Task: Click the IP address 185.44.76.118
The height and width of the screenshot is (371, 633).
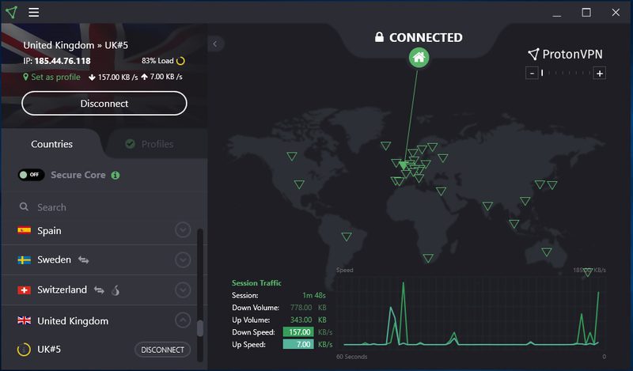Action: pyautogui.click(x=63, y=61)
